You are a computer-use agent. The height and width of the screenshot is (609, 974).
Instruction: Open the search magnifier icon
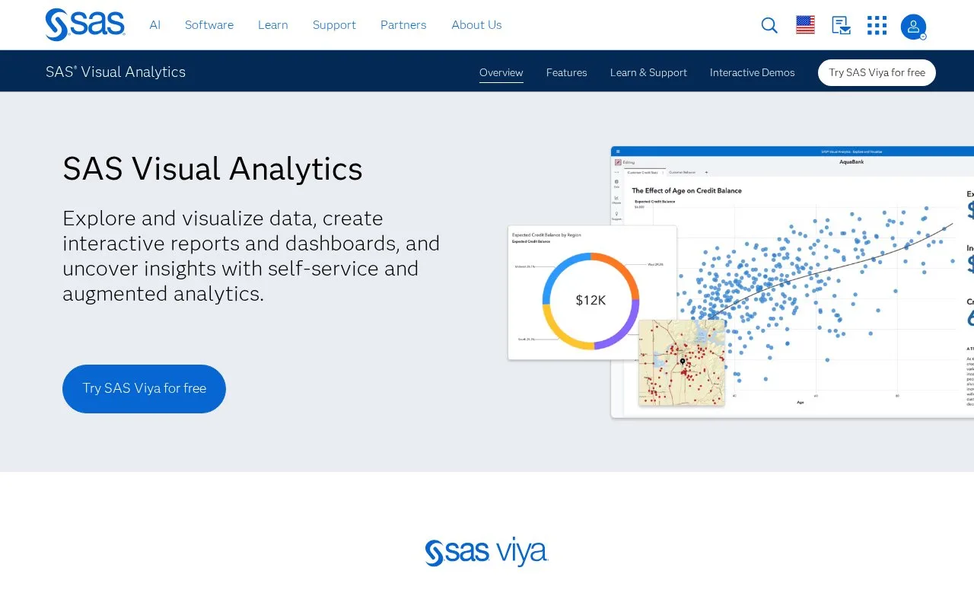click(x=769, y=25)
